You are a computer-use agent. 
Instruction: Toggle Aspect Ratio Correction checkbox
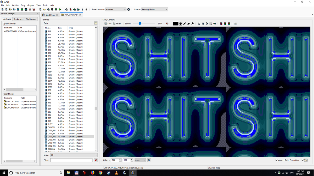(x=287, y=160)
